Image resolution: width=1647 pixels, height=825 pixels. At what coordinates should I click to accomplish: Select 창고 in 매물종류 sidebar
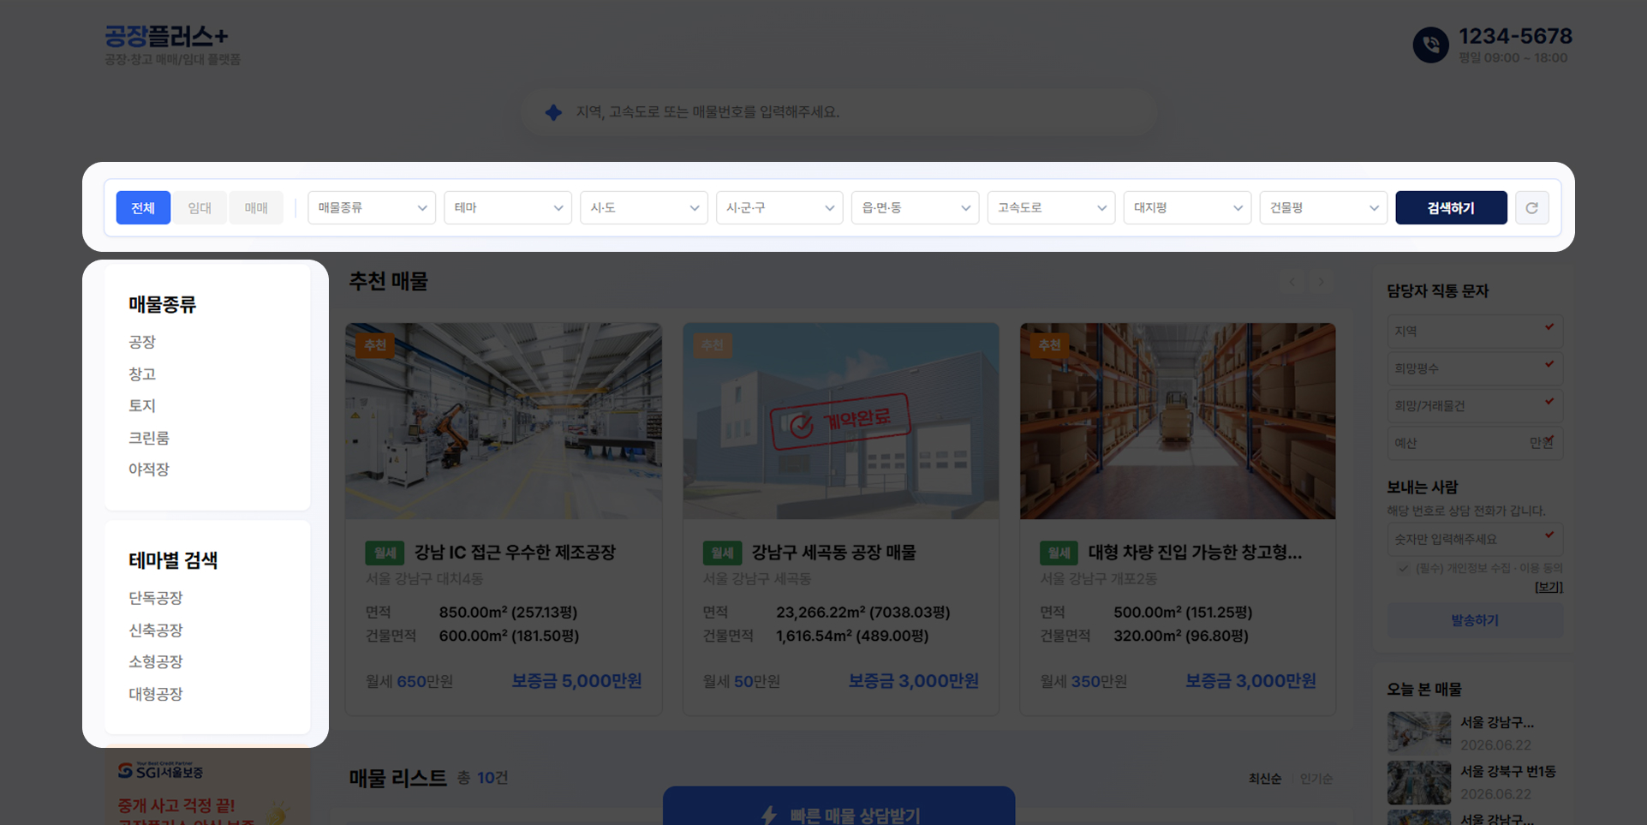pos(142,374)
